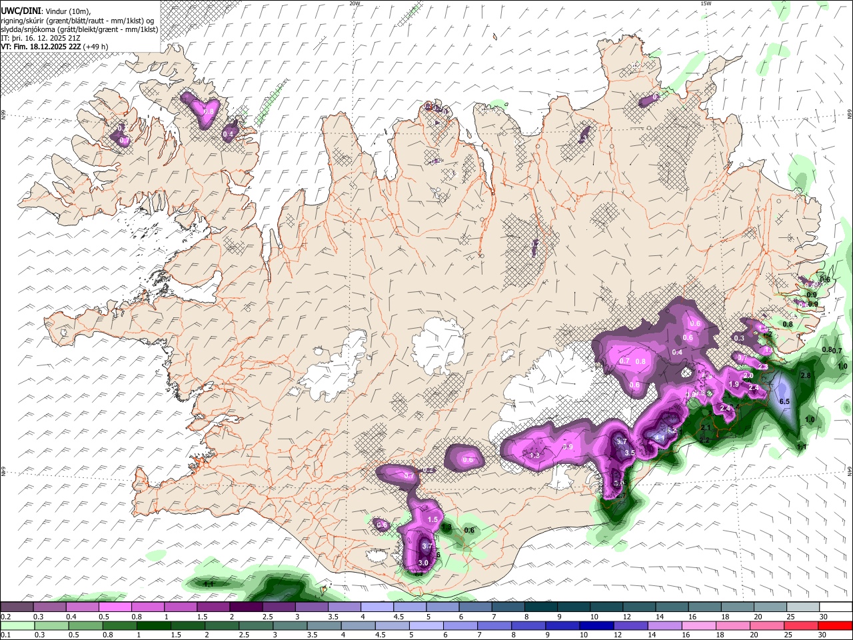Click the dark mauve 0.2 snow legend swatch
This screenshot has height=640, width=853.
17,607
